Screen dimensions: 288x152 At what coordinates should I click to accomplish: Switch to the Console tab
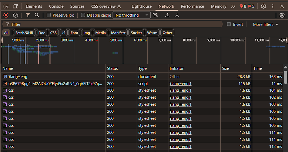coord(56,6)
